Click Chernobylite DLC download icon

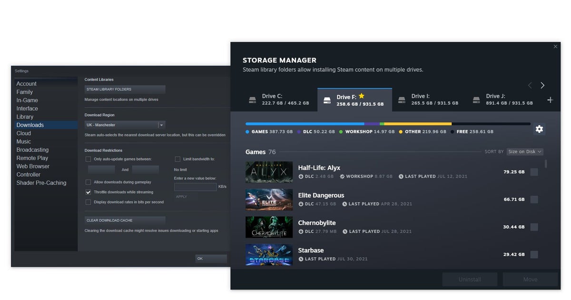[301, 231]
